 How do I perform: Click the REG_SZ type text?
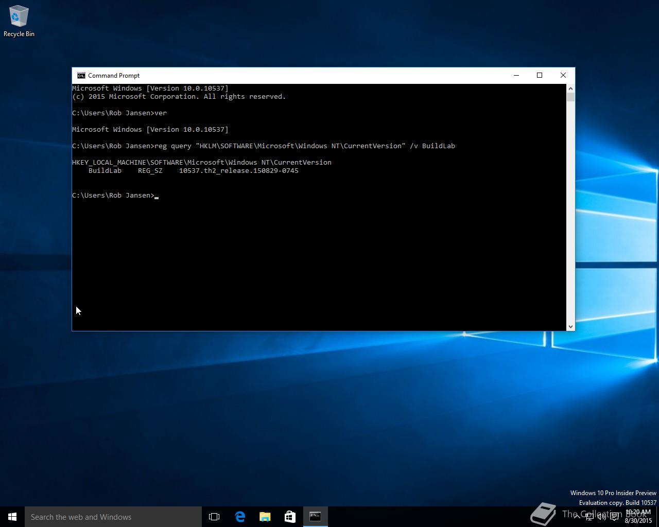[150, 170]
